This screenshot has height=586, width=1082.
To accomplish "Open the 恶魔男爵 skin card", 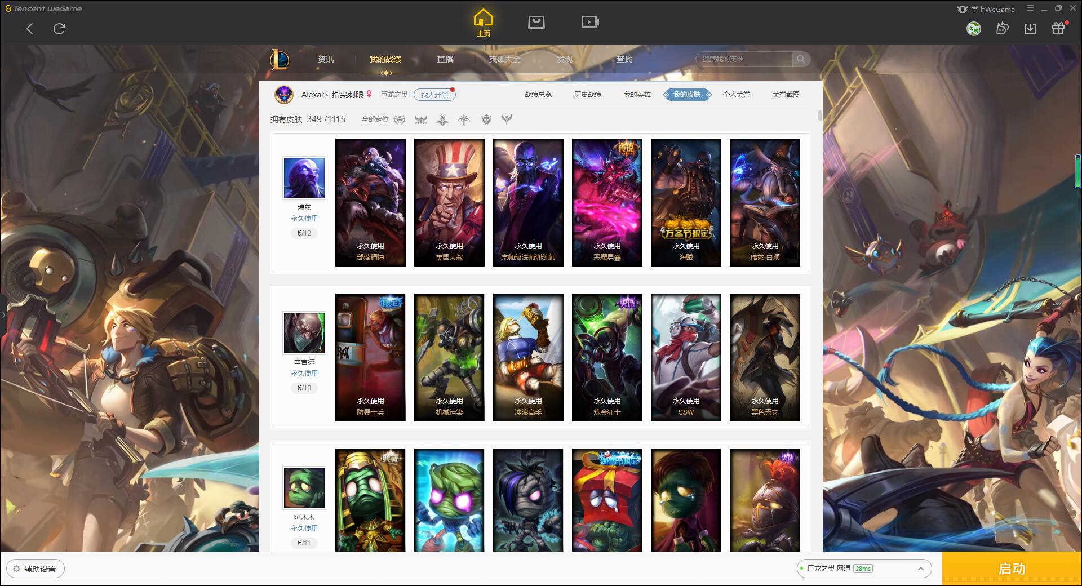I will pyautogui.click(x=607, y=202).
